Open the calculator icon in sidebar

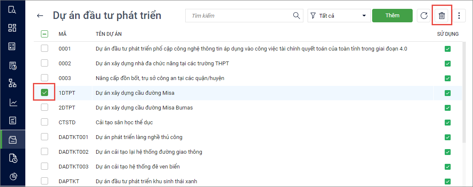pos(12,47)
